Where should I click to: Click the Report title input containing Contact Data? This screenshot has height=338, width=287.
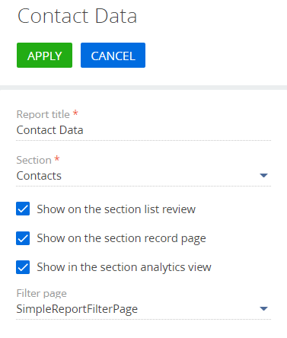143,130
